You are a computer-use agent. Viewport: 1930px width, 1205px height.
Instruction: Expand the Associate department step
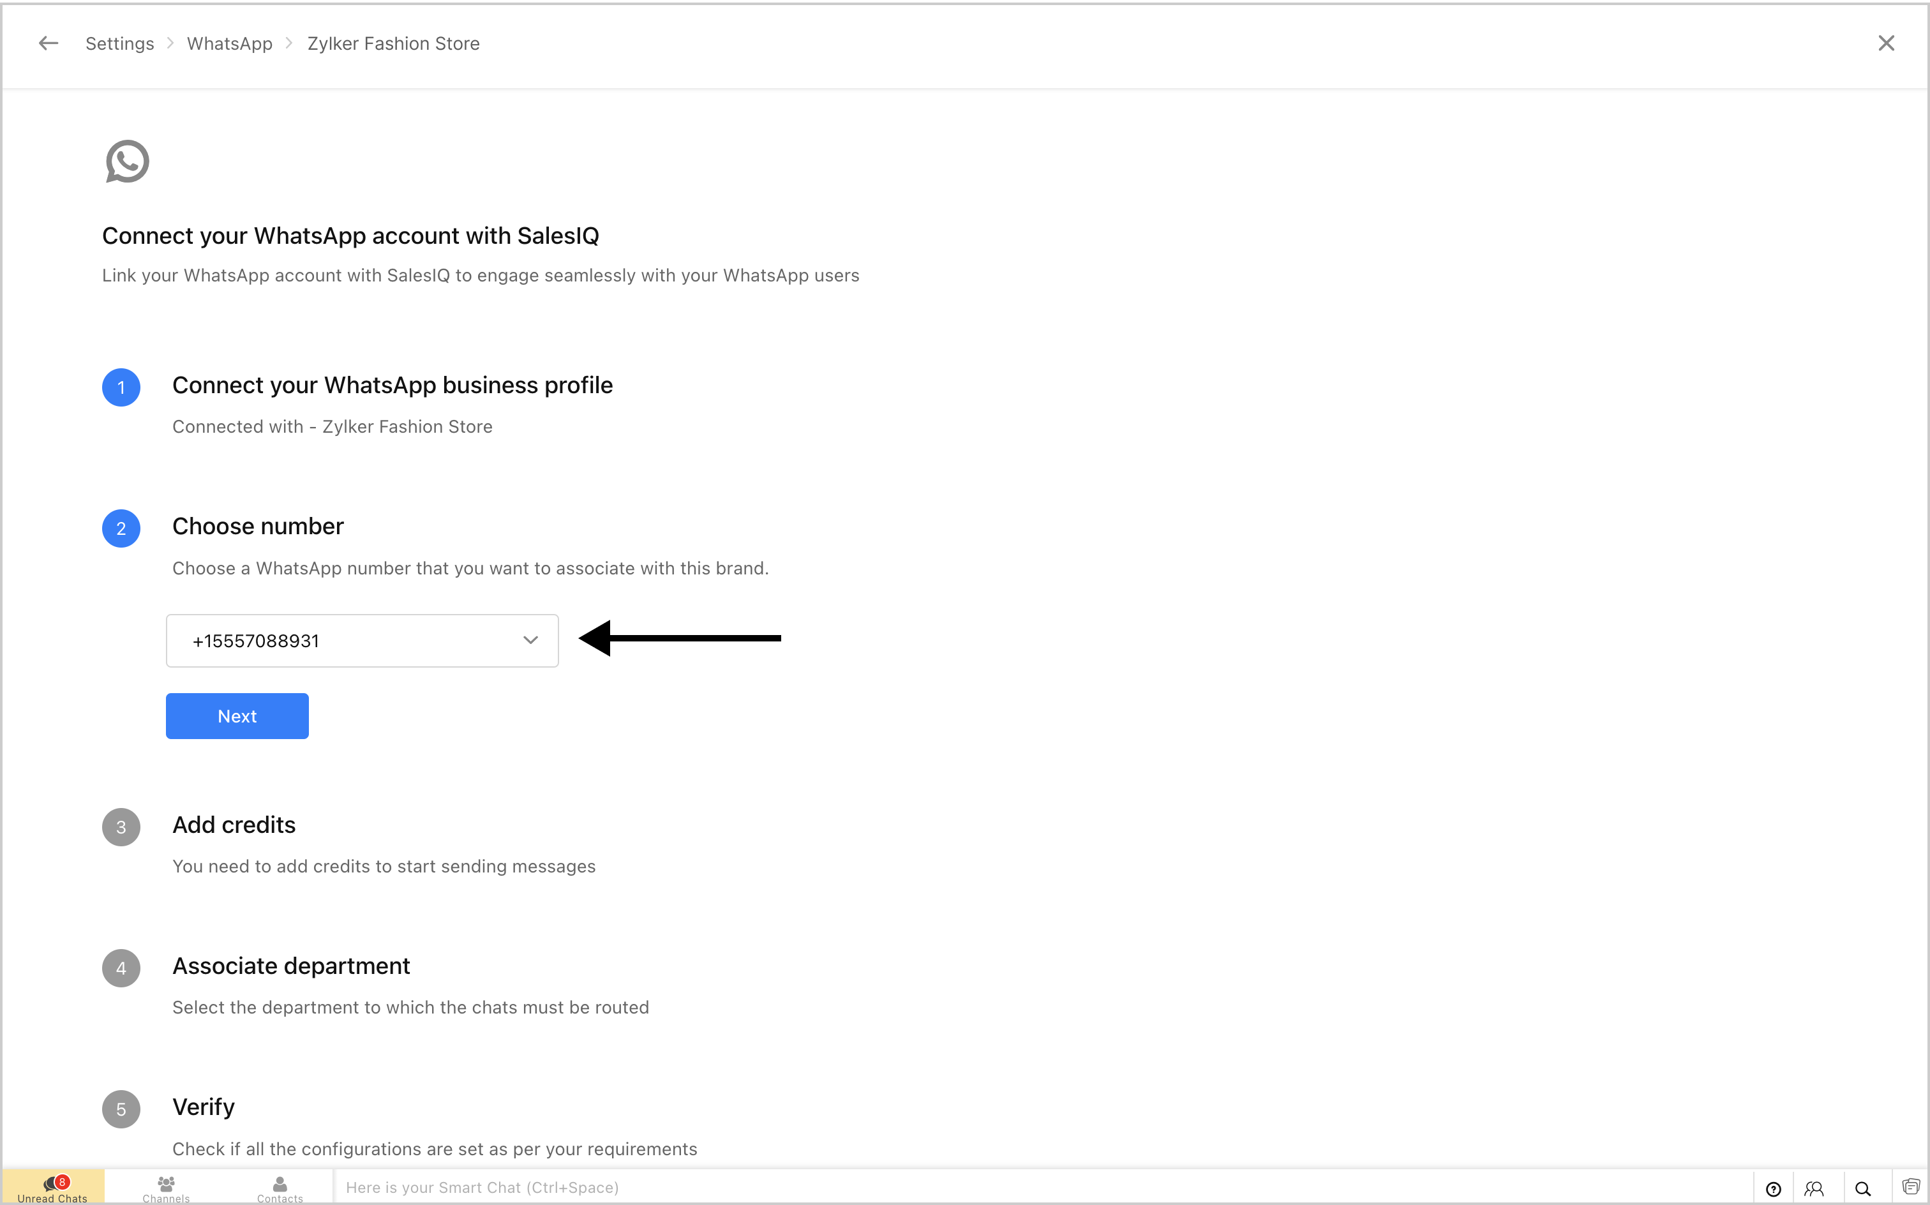tap(291, 966)
